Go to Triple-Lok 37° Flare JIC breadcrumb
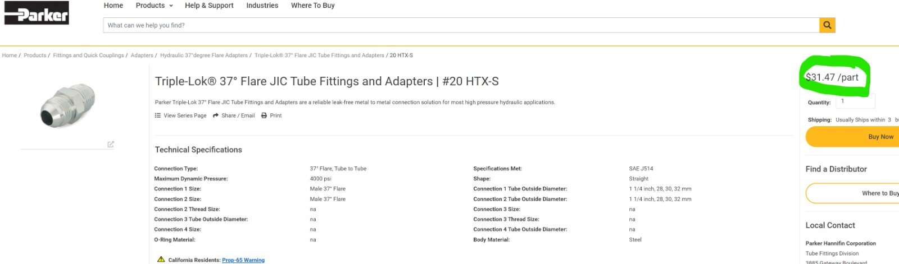899x264 pixels. [319, 55]
